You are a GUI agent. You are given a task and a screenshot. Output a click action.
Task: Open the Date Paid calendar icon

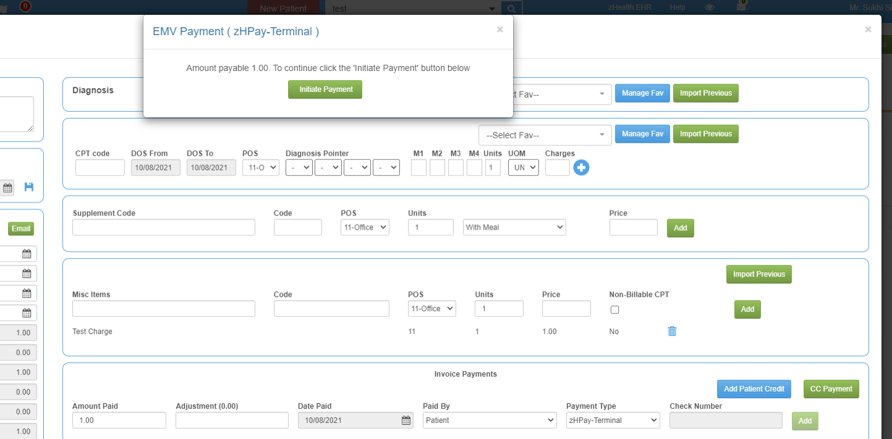(406, 420)
